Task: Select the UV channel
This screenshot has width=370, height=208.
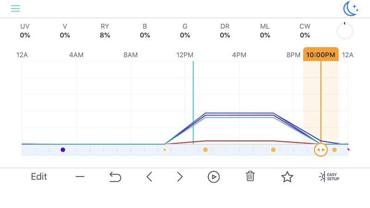Action: pyautogui.click(x=25, y=31)
